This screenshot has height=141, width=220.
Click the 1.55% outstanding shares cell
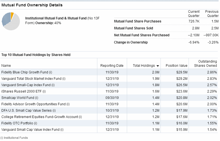click(x=212, y=123)
